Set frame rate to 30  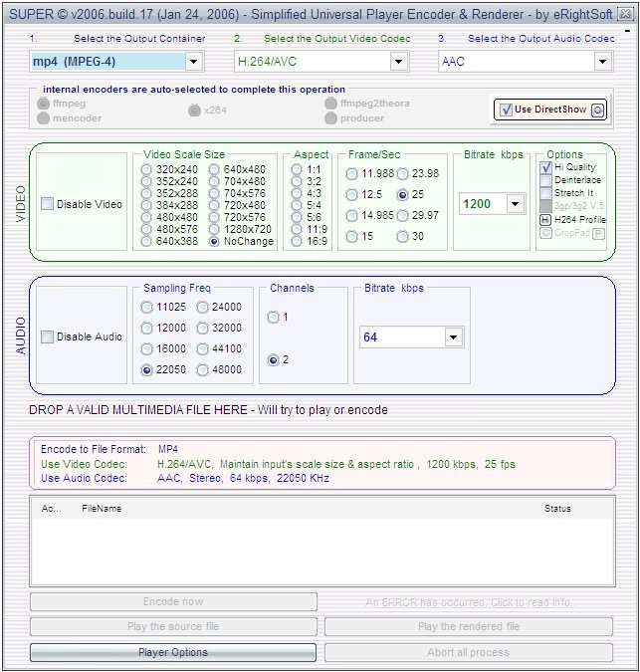point(402,236)
